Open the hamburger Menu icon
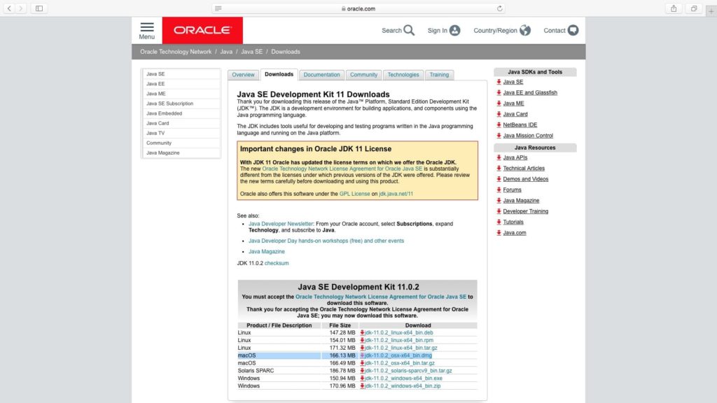 click(x=147, y=27)
